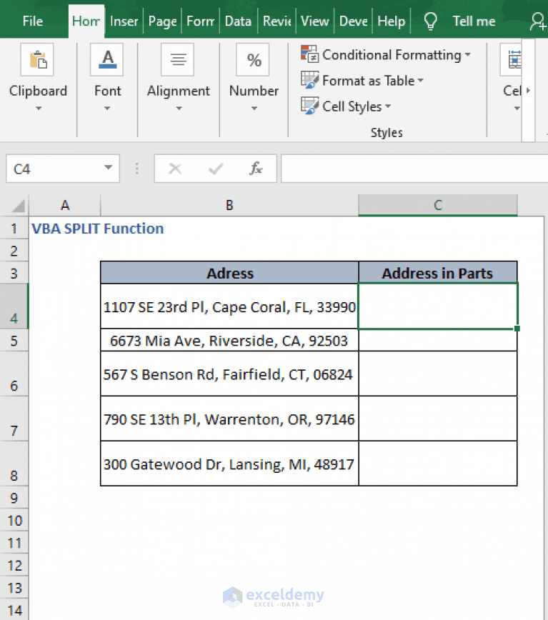This screenshot has height=620, width=548.
Task: Click inside the formula bar input
Action: click(414, 169)
